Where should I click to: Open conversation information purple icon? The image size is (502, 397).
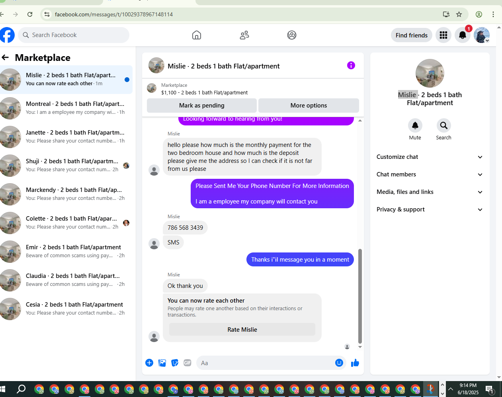point(351,65)
